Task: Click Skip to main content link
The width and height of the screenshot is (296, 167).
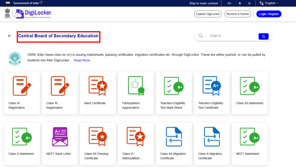Action: (x=203, y=3)
